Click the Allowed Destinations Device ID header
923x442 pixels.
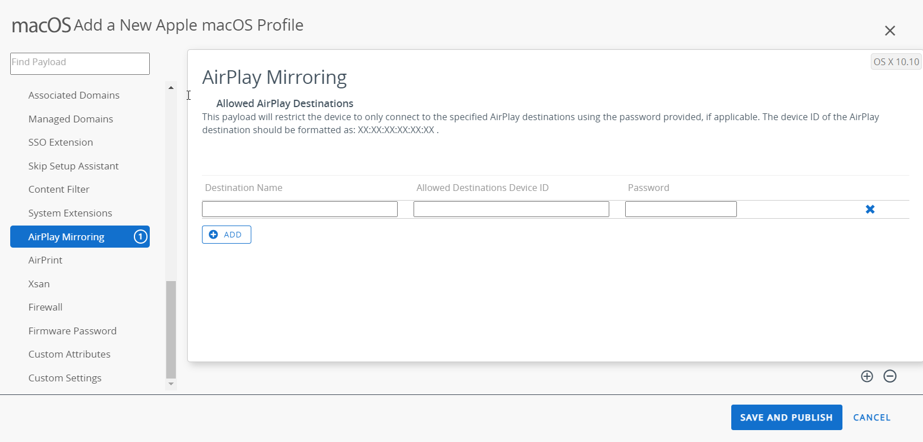[482, 188]
